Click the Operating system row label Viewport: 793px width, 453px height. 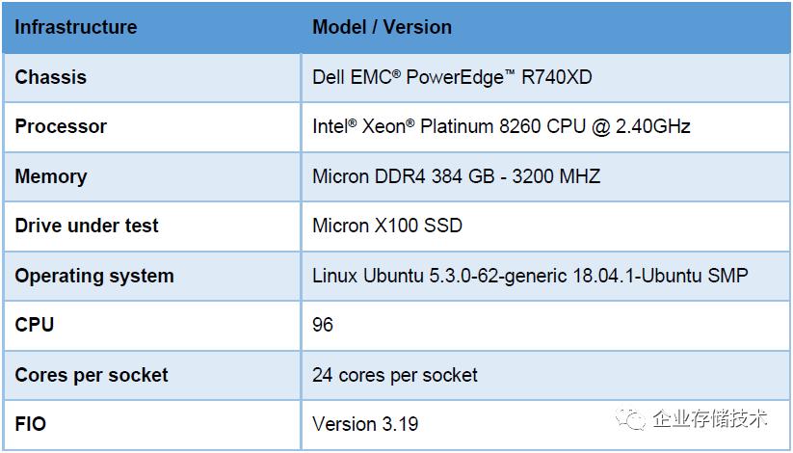point(94,276)
